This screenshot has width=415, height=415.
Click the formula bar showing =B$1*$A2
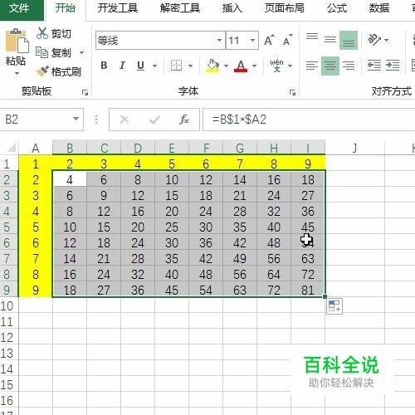[309, 120]
